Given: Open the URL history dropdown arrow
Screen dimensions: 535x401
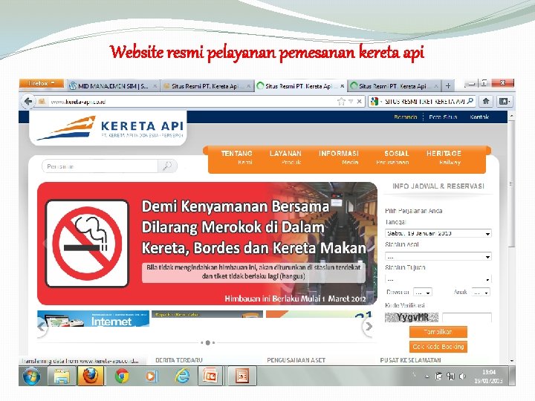Looking at the screenshot, I should point(351,101).
